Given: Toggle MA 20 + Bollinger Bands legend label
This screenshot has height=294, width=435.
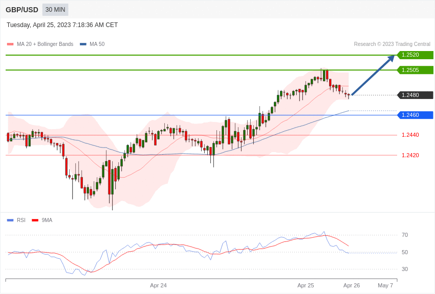Looking at the screenshot, I should [45, 44].
